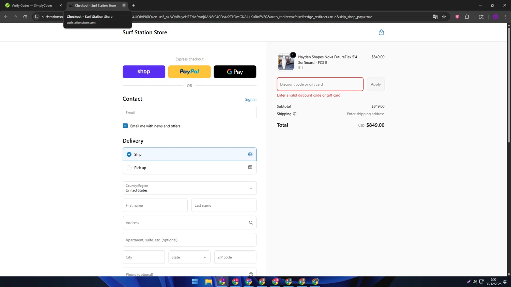The width and height of the screenshot is (511, 287).
Task: Reload the checkout page
Action: 25,17
